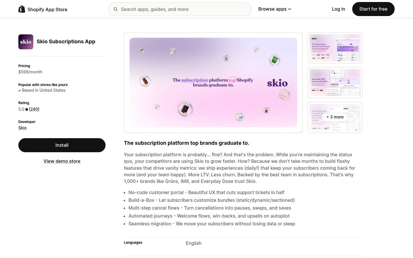View the 240 reviews link

tap(34, 109)
